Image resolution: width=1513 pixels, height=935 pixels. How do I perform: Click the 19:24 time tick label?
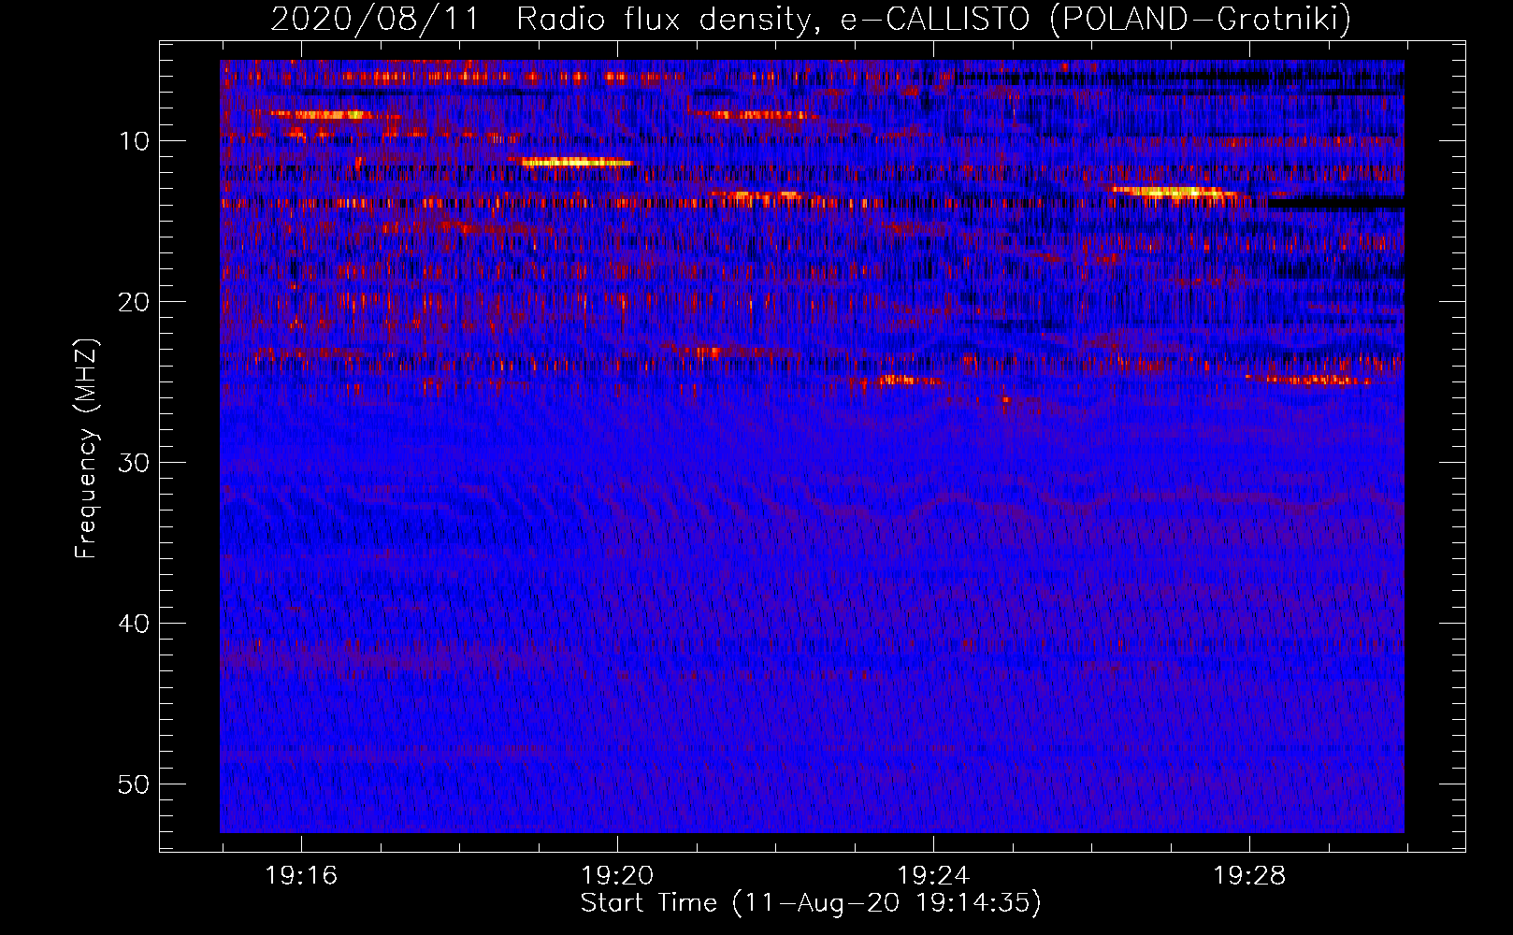933,876
